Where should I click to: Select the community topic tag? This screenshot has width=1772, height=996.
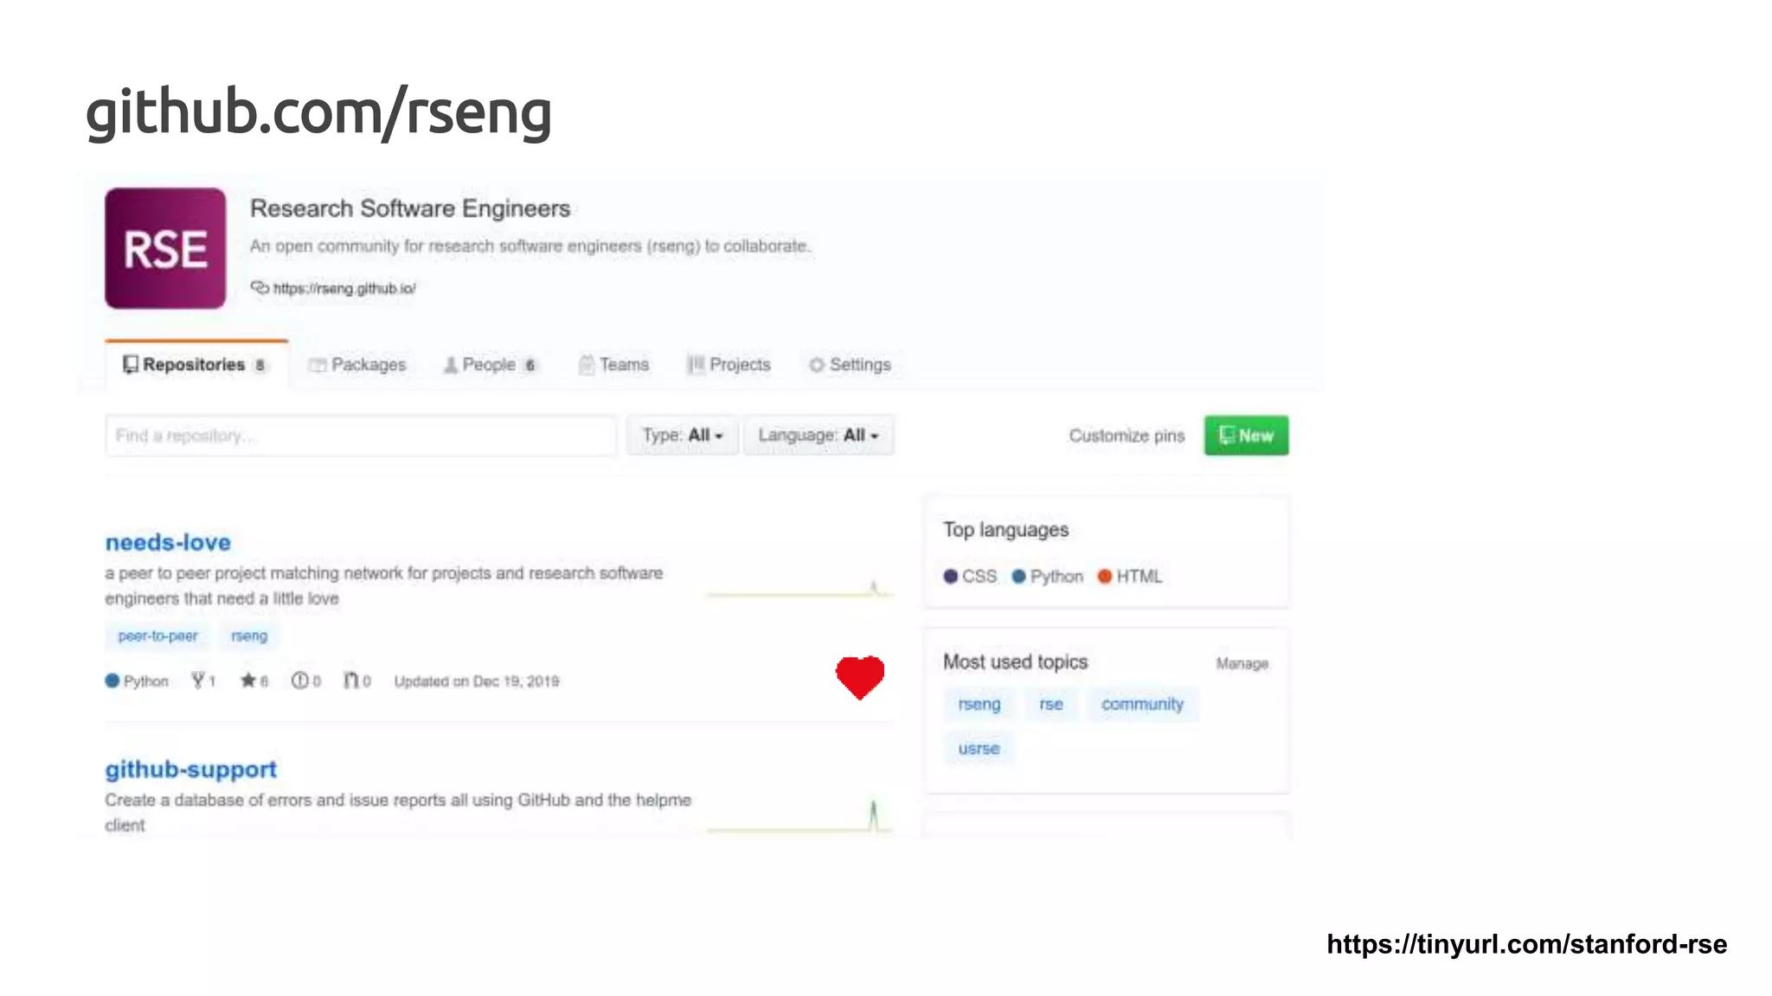(1142, 705)
